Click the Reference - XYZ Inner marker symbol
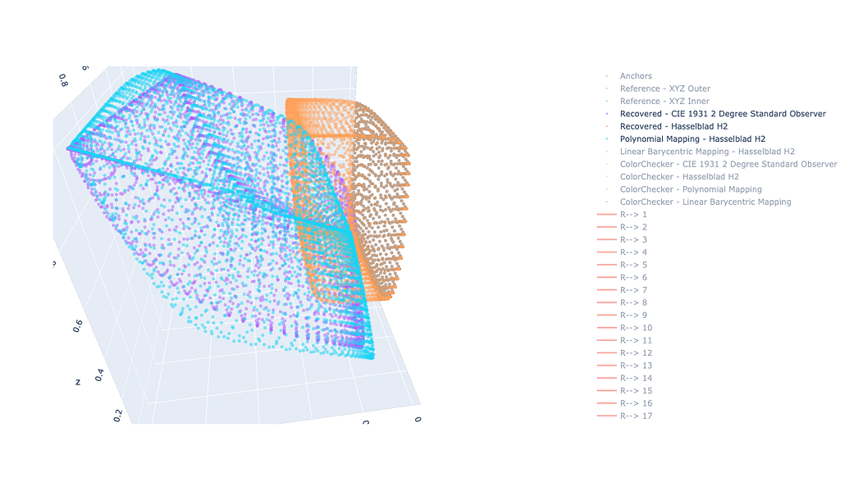Screen dimensions: 849x477 pyautogui.click(x=605, y=101)
